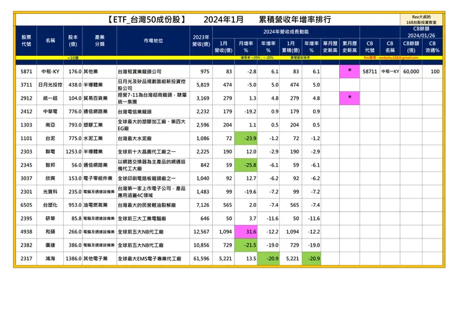Click company name 聯電
The height and width of the screenshot is (324, 458).
point(50,152)
